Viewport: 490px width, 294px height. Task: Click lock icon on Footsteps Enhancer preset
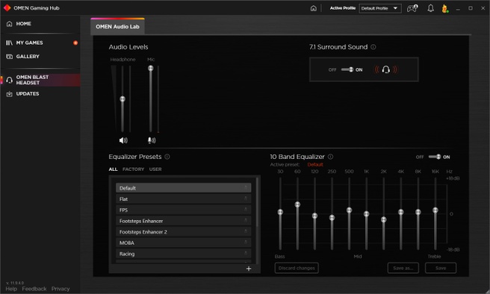tap(246, 220)
